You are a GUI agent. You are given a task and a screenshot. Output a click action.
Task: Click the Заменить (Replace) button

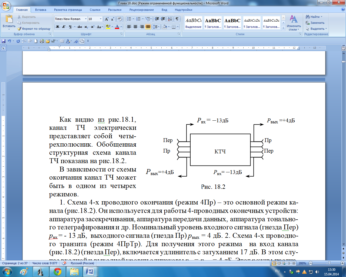(x=315, y=23)
